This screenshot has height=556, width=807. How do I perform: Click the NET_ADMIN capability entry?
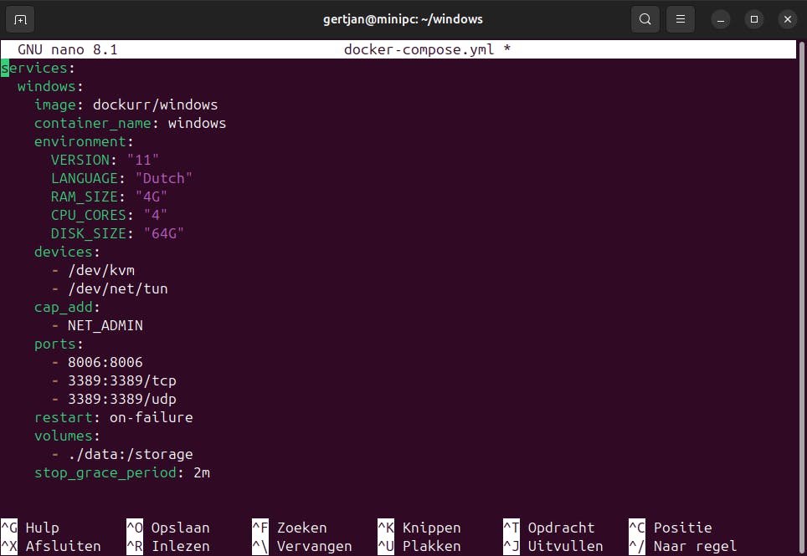(105, 326)
